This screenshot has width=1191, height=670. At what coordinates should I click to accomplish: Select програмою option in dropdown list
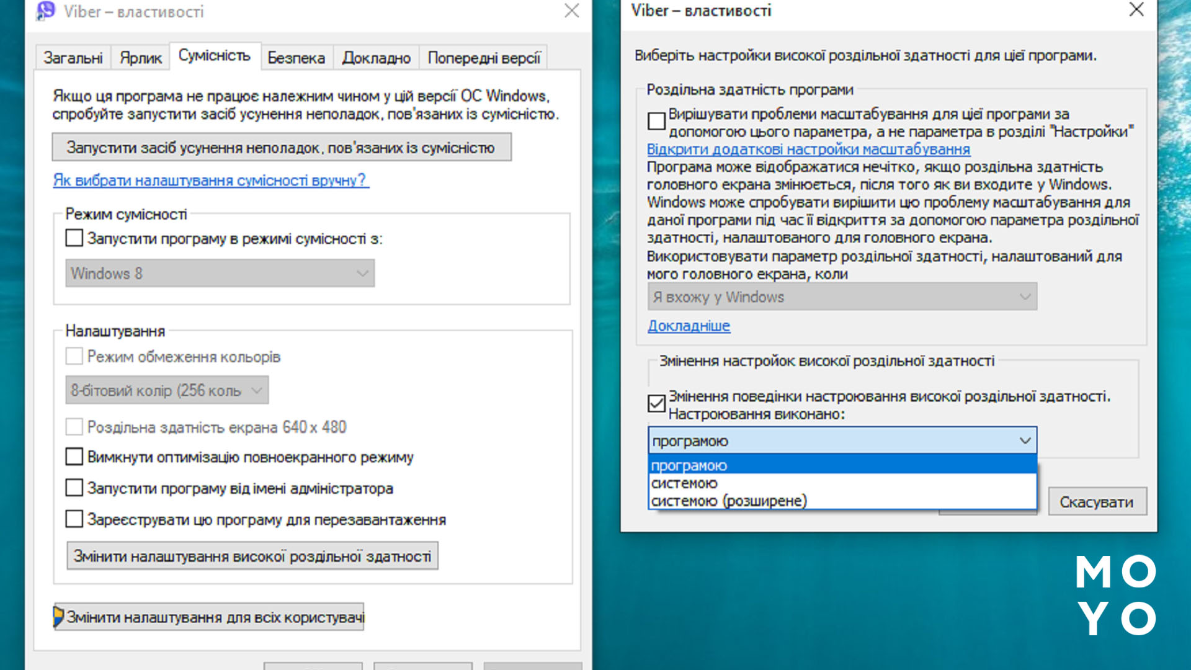(x=842, y=465)
